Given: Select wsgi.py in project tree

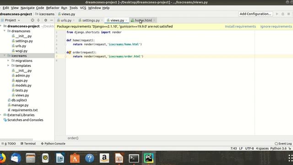Looking at the screenshot, I should tap(22, 51).
